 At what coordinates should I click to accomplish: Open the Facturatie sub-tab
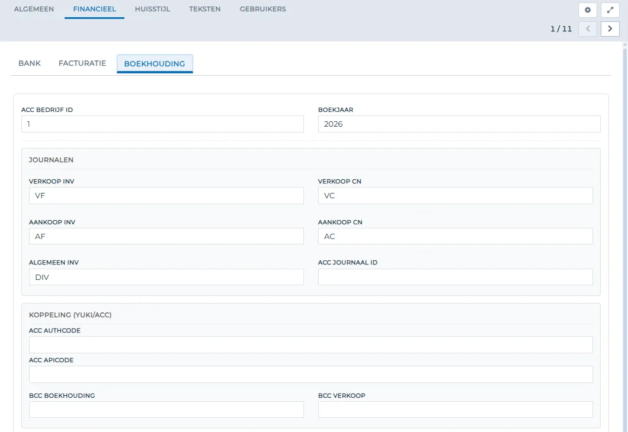(82, 63)
